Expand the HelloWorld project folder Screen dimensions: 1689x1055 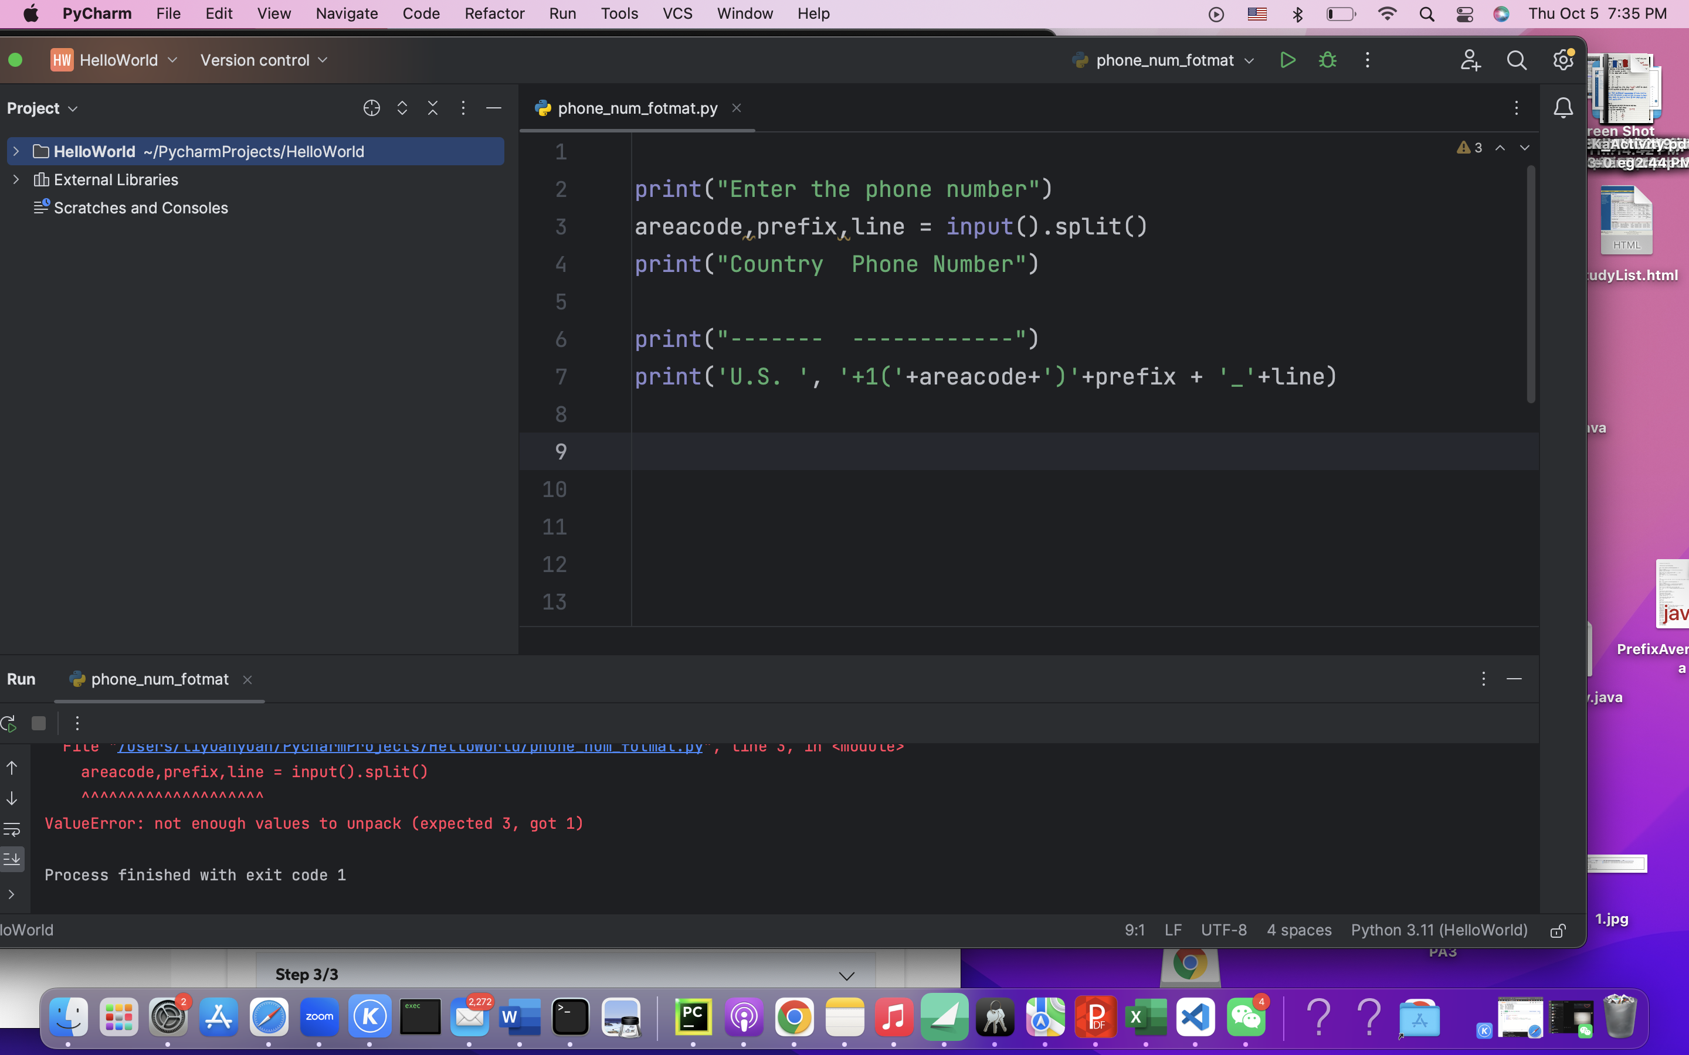tap(16, 151)
